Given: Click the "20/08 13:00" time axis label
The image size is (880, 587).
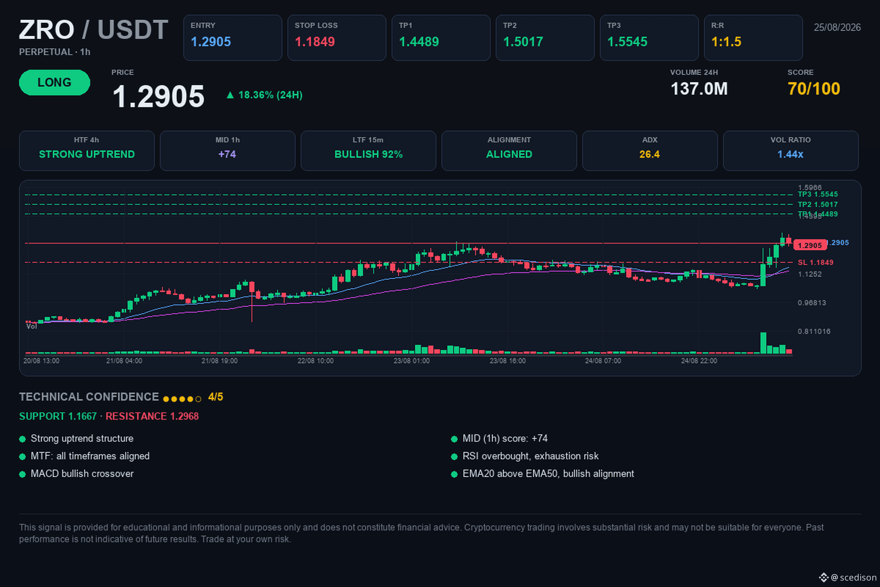Looking at the screenshot, I should click(41, 361).
